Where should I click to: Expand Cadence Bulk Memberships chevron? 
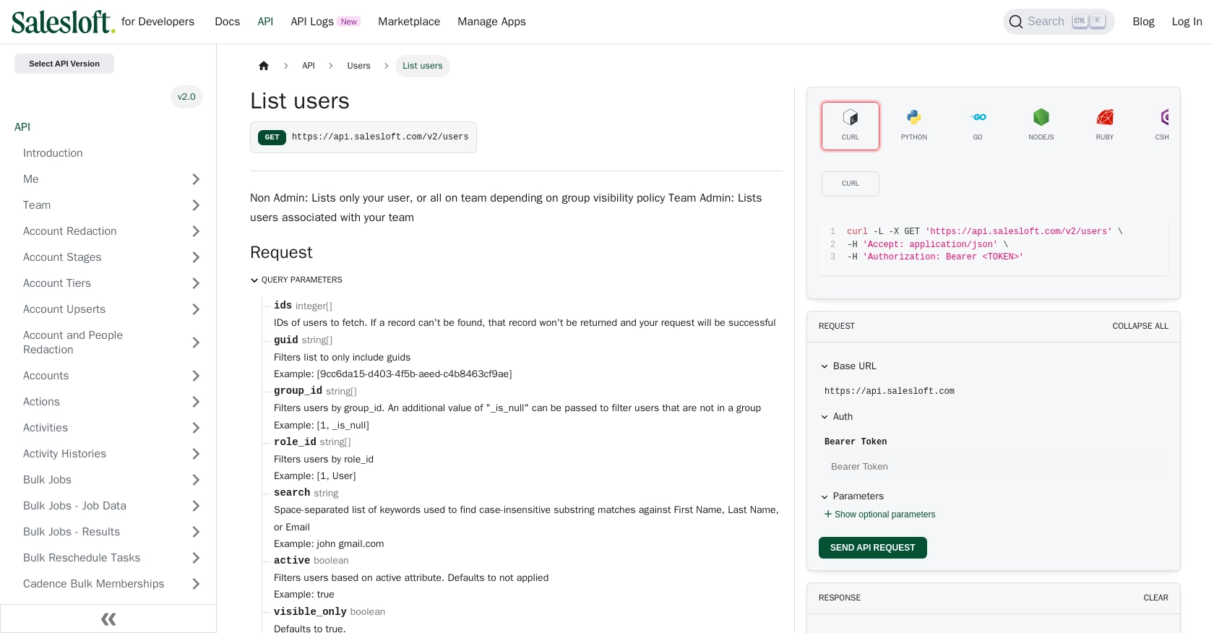click(x=196, y=584)
